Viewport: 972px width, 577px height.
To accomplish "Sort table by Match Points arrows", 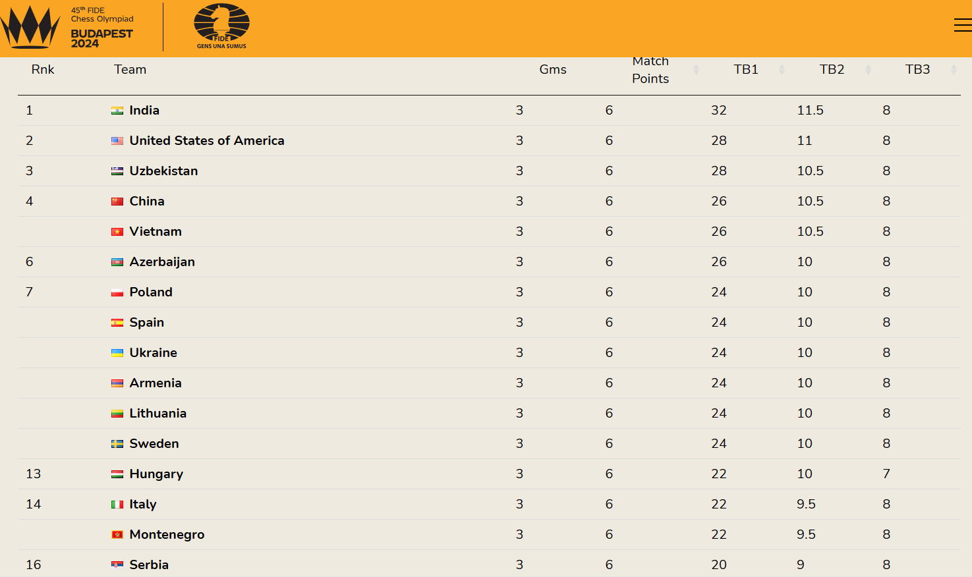I will tap(696, 70).
